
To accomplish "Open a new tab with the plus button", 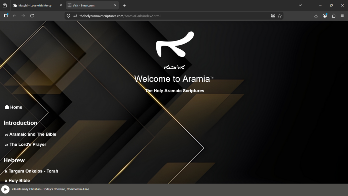I will pos(124,5).
